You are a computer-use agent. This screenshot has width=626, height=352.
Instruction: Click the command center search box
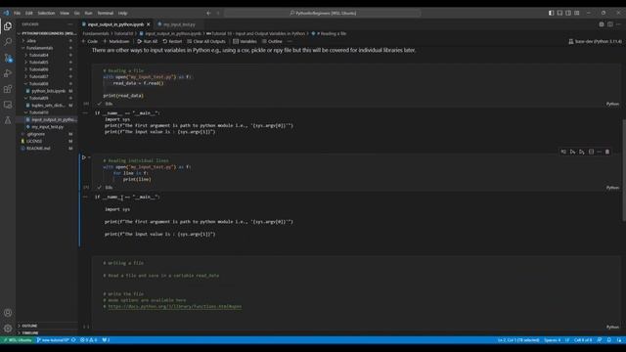coord(323,13)
